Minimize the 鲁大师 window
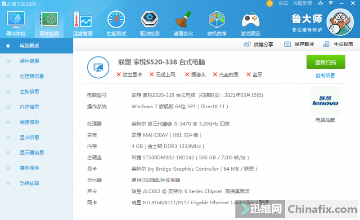This screenshot has width=360, height=220. pos(342,3)
